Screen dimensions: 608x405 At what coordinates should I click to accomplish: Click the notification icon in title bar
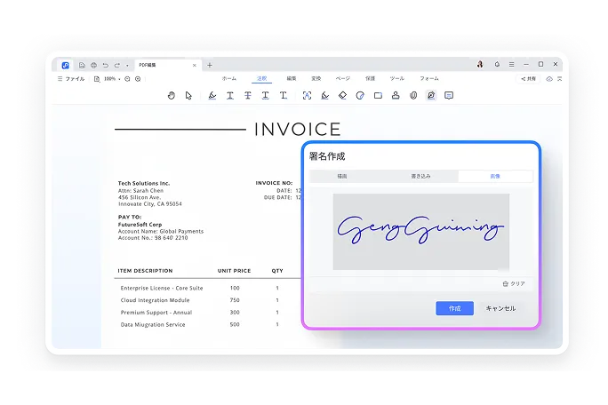497,64
